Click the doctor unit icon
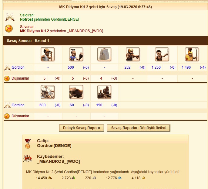 (48, 54)
